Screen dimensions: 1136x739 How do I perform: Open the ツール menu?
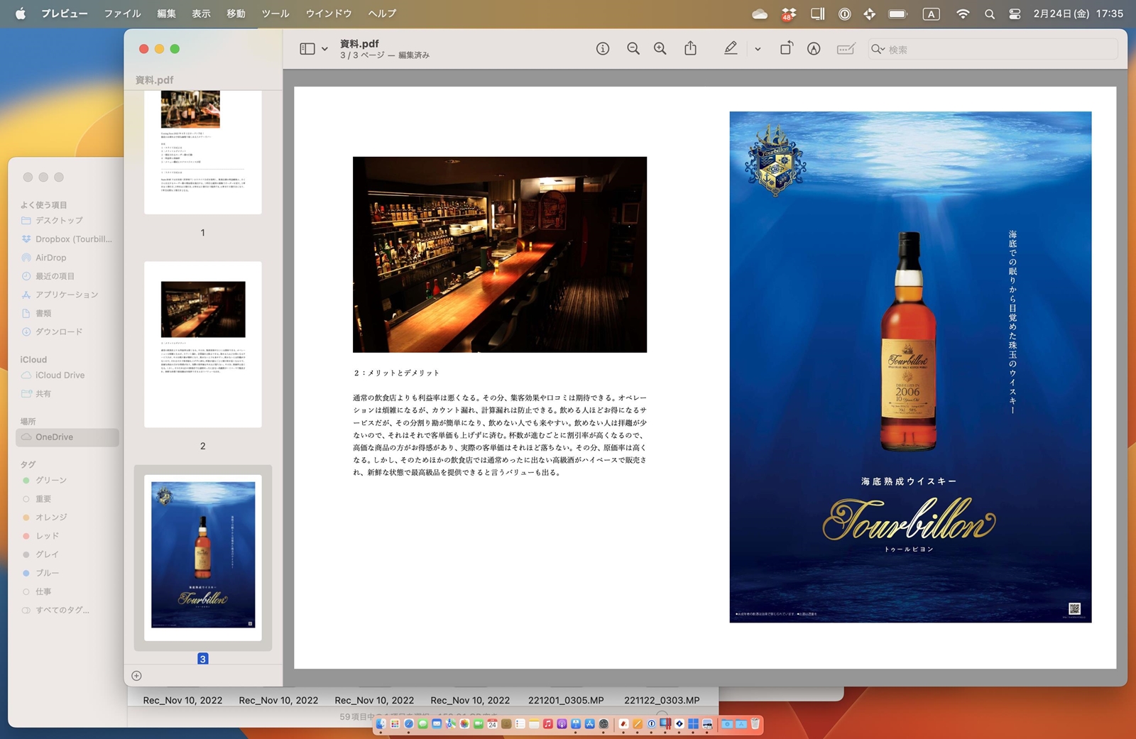(274, 13)
